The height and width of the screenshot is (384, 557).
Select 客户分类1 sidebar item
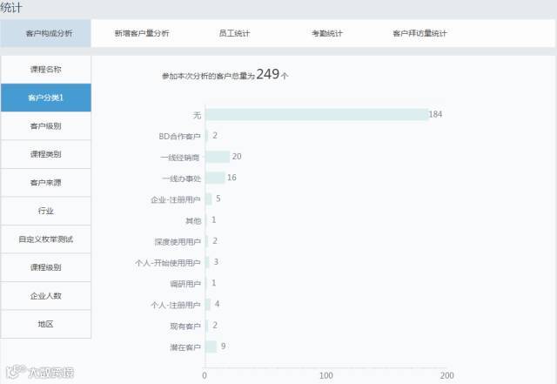[x=46, y=98]
